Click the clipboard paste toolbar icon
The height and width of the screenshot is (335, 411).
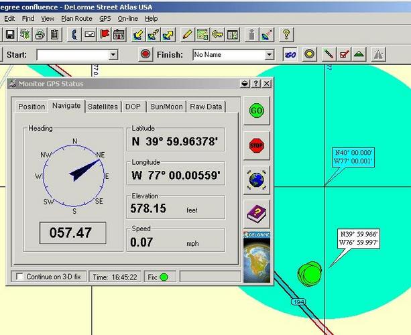coord(54,34)
